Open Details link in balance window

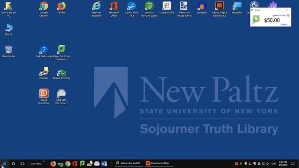(285, 25)
